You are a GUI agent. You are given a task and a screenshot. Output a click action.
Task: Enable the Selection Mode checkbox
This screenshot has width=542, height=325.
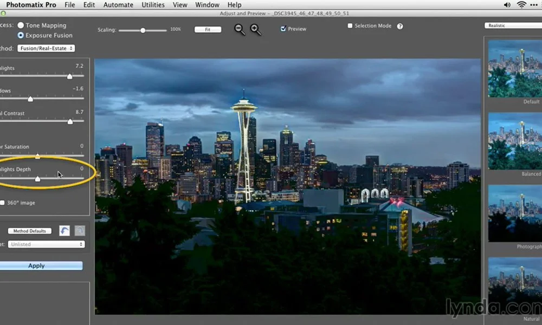tap(350, 25)
